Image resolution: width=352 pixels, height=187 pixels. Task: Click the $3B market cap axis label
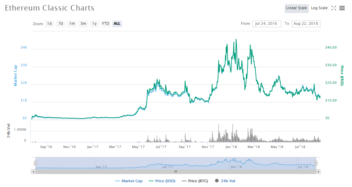(23, 65)
